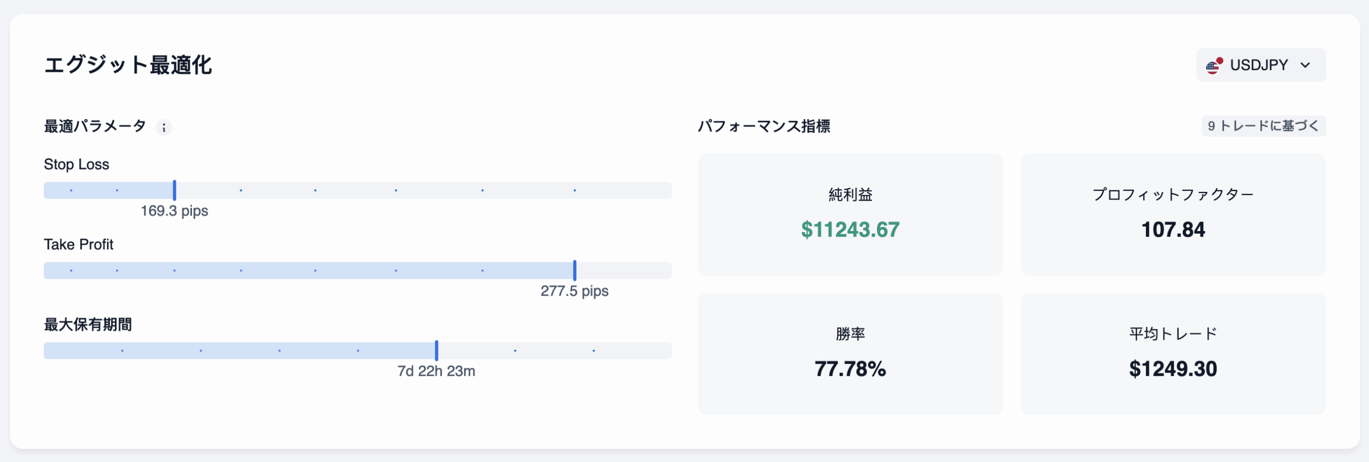Image resolution: width=1369 pixels, height=462 pixels.
Task: Click the Stop Loss label
Action: click(76, 165)
